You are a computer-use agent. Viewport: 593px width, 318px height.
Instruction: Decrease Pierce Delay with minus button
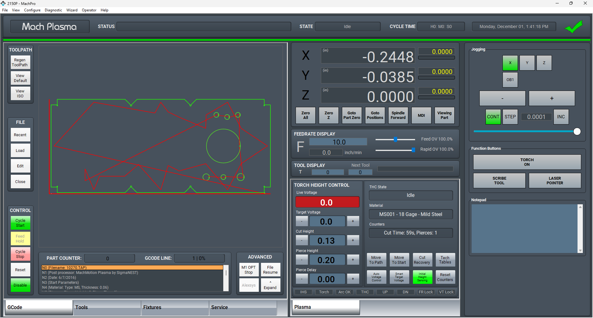point(302,279)
